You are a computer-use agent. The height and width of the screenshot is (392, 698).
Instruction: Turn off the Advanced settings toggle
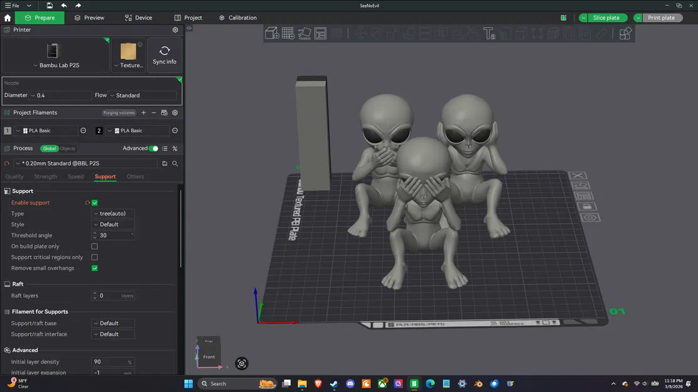(x=154, y=149)
